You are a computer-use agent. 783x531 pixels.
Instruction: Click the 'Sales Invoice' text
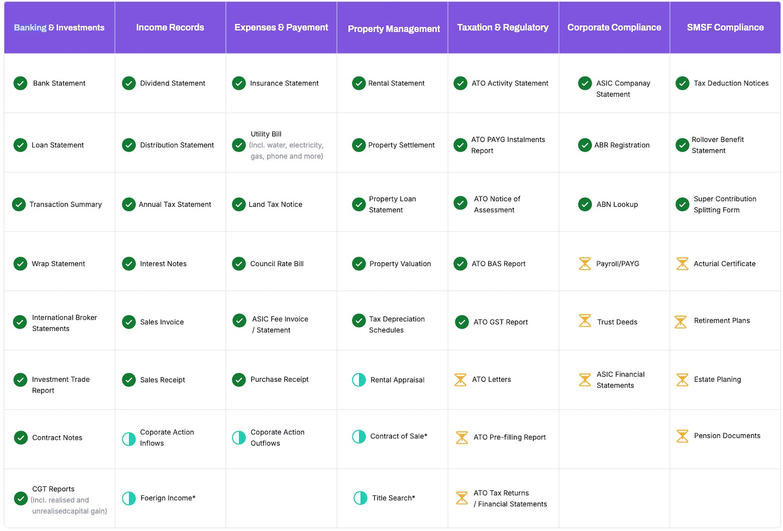(161, 322)
